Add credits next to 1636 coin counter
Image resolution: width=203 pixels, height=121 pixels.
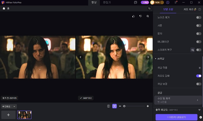click(162, 3)
